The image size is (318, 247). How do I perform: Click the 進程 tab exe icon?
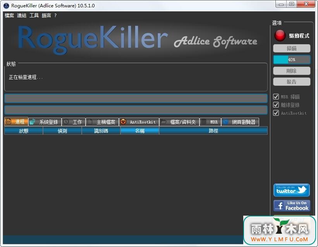8,122
